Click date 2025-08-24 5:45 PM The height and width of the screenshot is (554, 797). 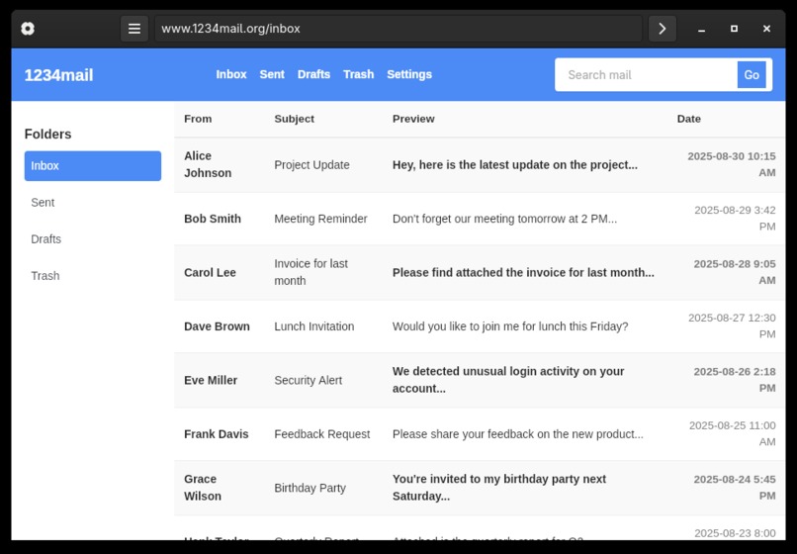(735, 488)
